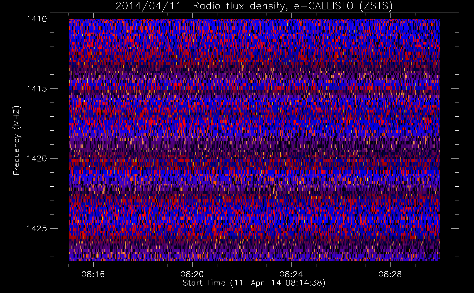This screenshot has width=474, height=293.
Task: Click the plot title '2014/04/11 Radio flux density, e-CALLISTO (ZSTS)'
Action: (x=254, y=6)
